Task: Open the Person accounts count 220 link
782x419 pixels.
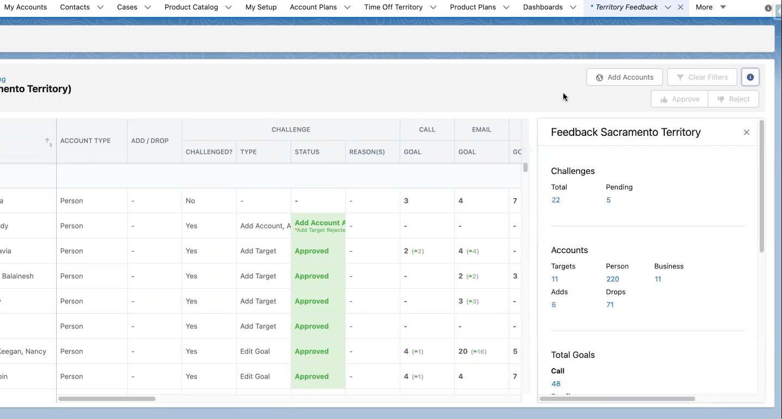Action: pos(612,279)
